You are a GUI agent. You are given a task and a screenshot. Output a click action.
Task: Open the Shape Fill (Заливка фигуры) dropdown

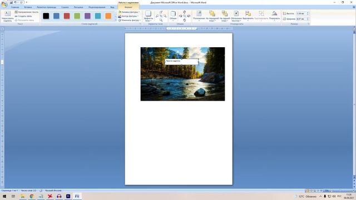pos(129,12)
